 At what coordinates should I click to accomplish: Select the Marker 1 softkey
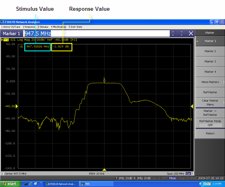(210, 41)
